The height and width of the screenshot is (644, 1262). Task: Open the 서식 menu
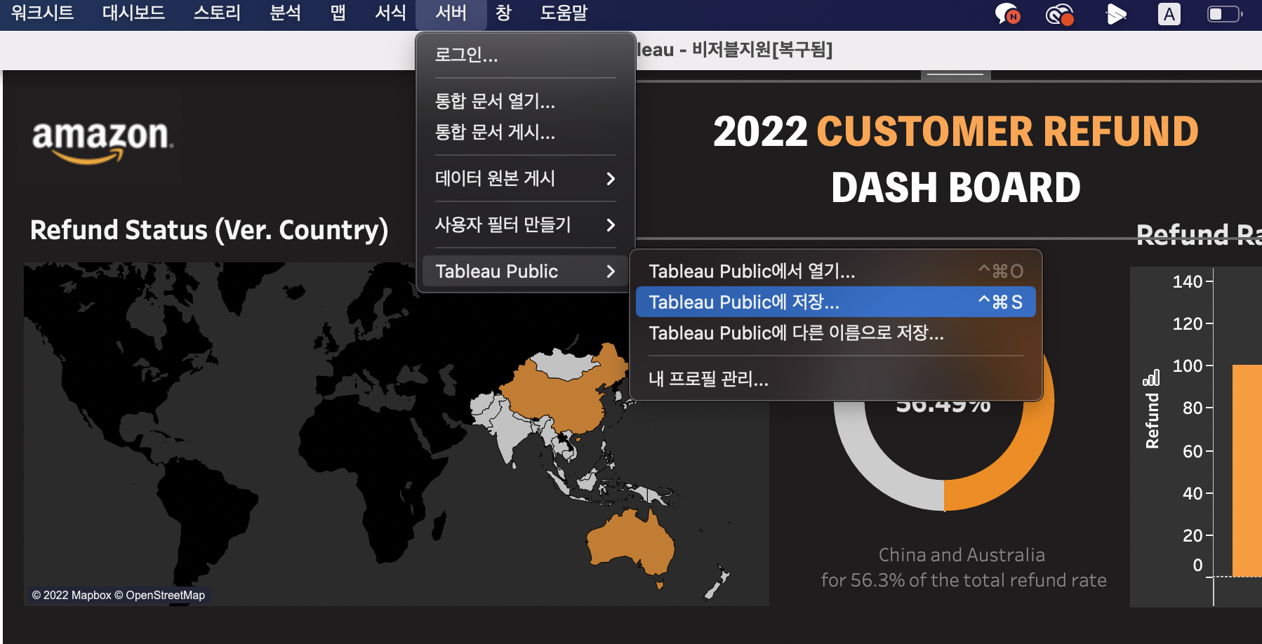(x=390, y=13)
